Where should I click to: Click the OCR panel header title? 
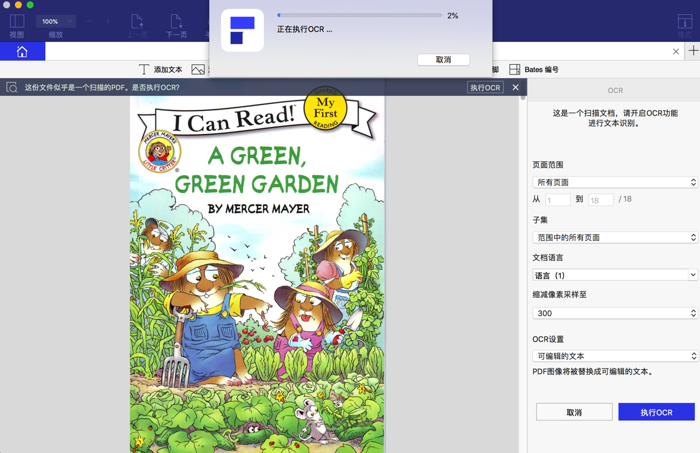pyautogui.click(x=615, y=90)
